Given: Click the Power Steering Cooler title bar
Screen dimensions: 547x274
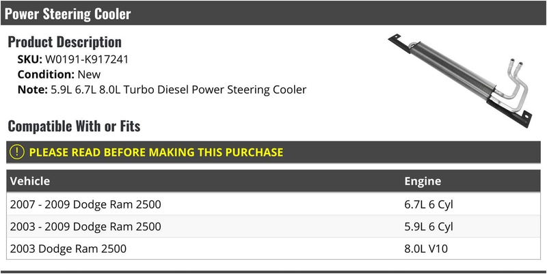Looking at the screenshot, I should 273,13.
